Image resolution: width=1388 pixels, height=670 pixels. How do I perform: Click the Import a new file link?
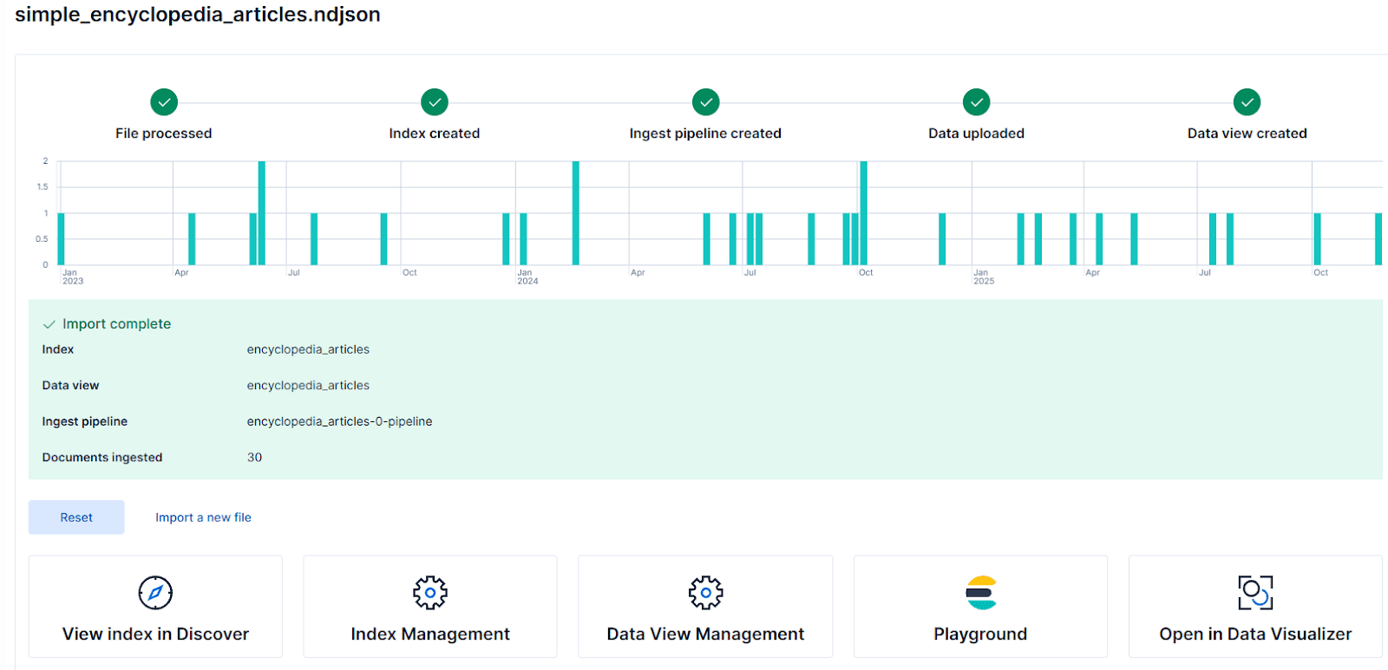click(x=203, y=517)
